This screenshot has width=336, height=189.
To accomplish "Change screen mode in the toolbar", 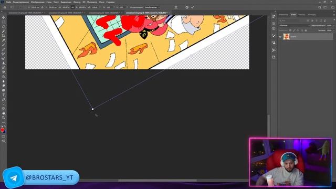I will coord(4,141).
